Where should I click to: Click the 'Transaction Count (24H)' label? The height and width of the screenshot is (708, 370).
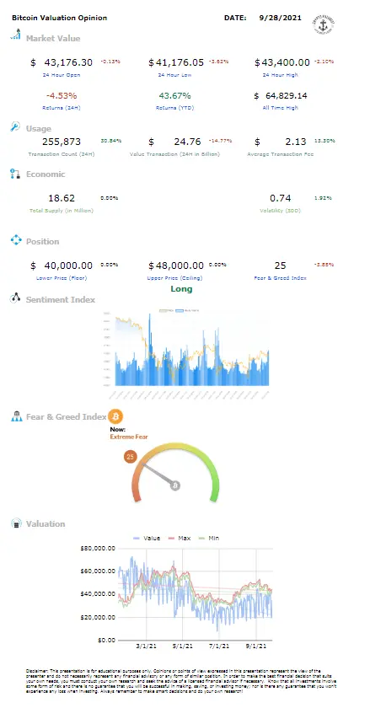61,154
